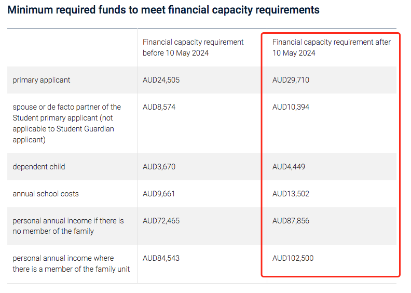Click the AUD13,502 value
411x293 pixels.
pyautogui.click(x=291, y=194)
